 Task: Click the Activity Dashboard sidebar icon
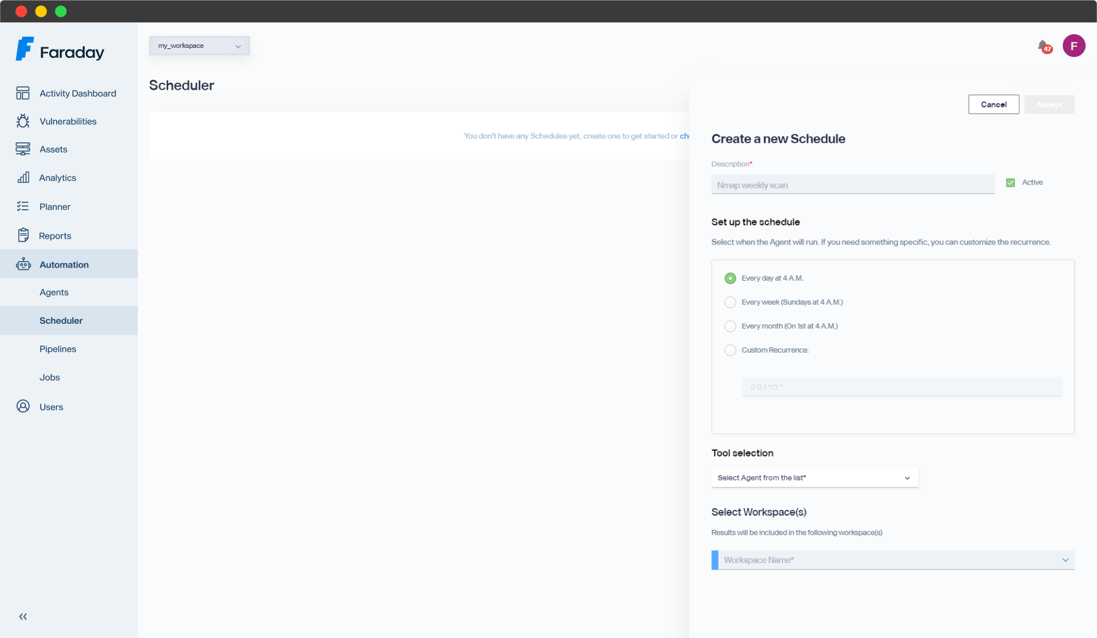coord(22,93)
